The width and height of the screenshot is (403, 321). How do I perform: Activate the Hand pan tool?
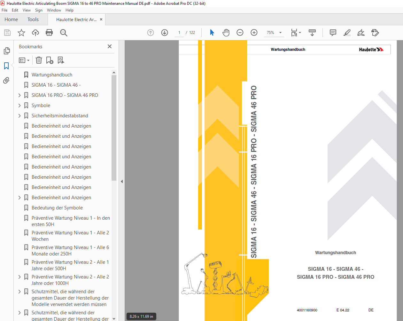[226, 33]
